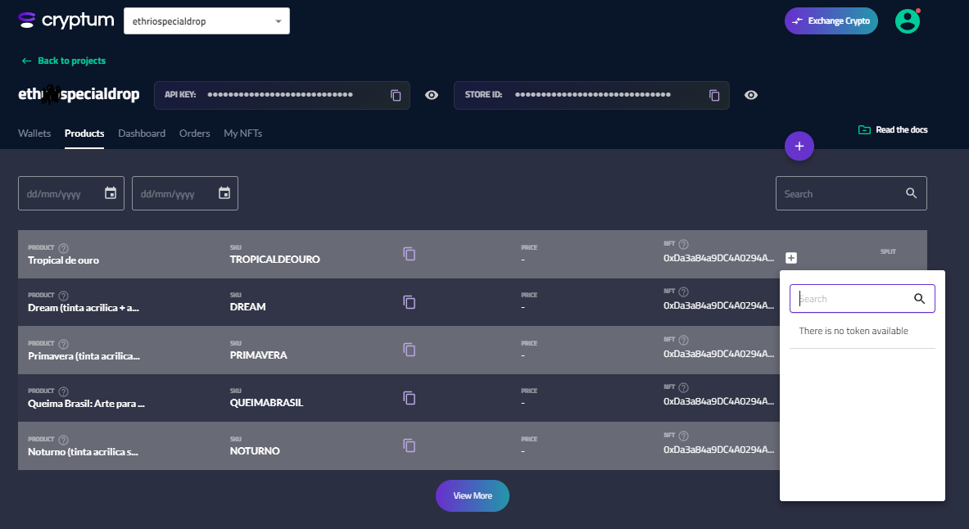Switch to the Wallets tab
Screen dimensions: 969x529
[x=34, y=133]
